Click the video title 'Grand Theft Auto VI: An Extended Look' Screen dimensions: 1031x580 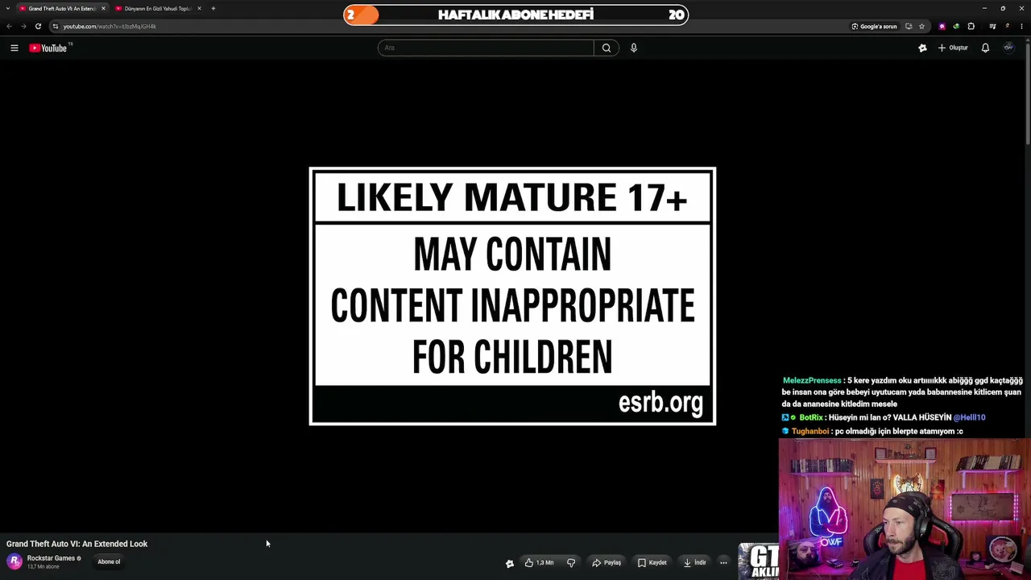[x=77, y=544]
